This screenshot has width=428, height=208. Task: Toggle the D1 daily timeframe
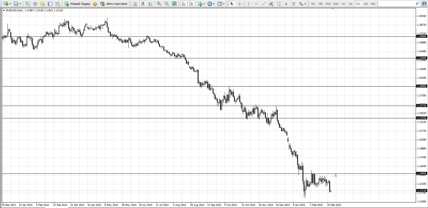[x=358, y=4]
